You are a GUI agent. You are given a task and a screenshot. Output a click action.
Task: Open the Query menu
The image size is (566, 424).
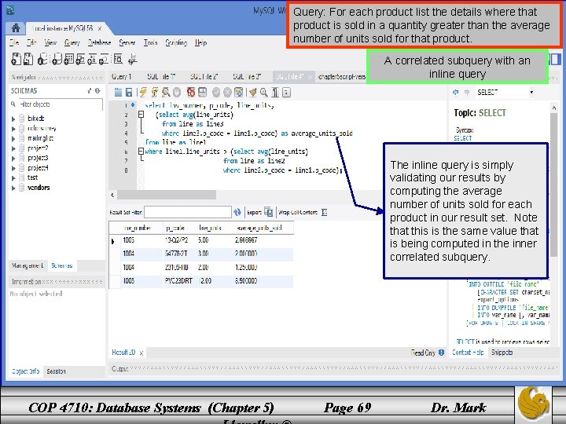point(72,42)
